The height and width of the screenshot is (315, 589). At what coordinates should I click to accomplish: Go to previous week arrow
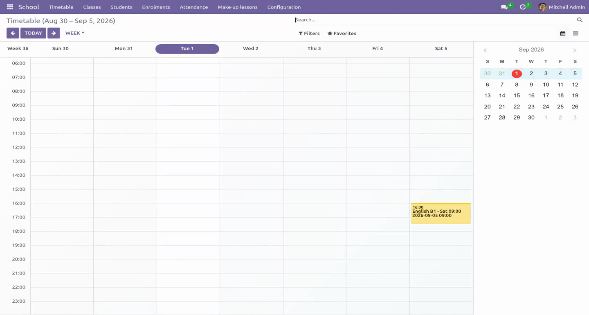pyautogui.click(x=13, y=33)
